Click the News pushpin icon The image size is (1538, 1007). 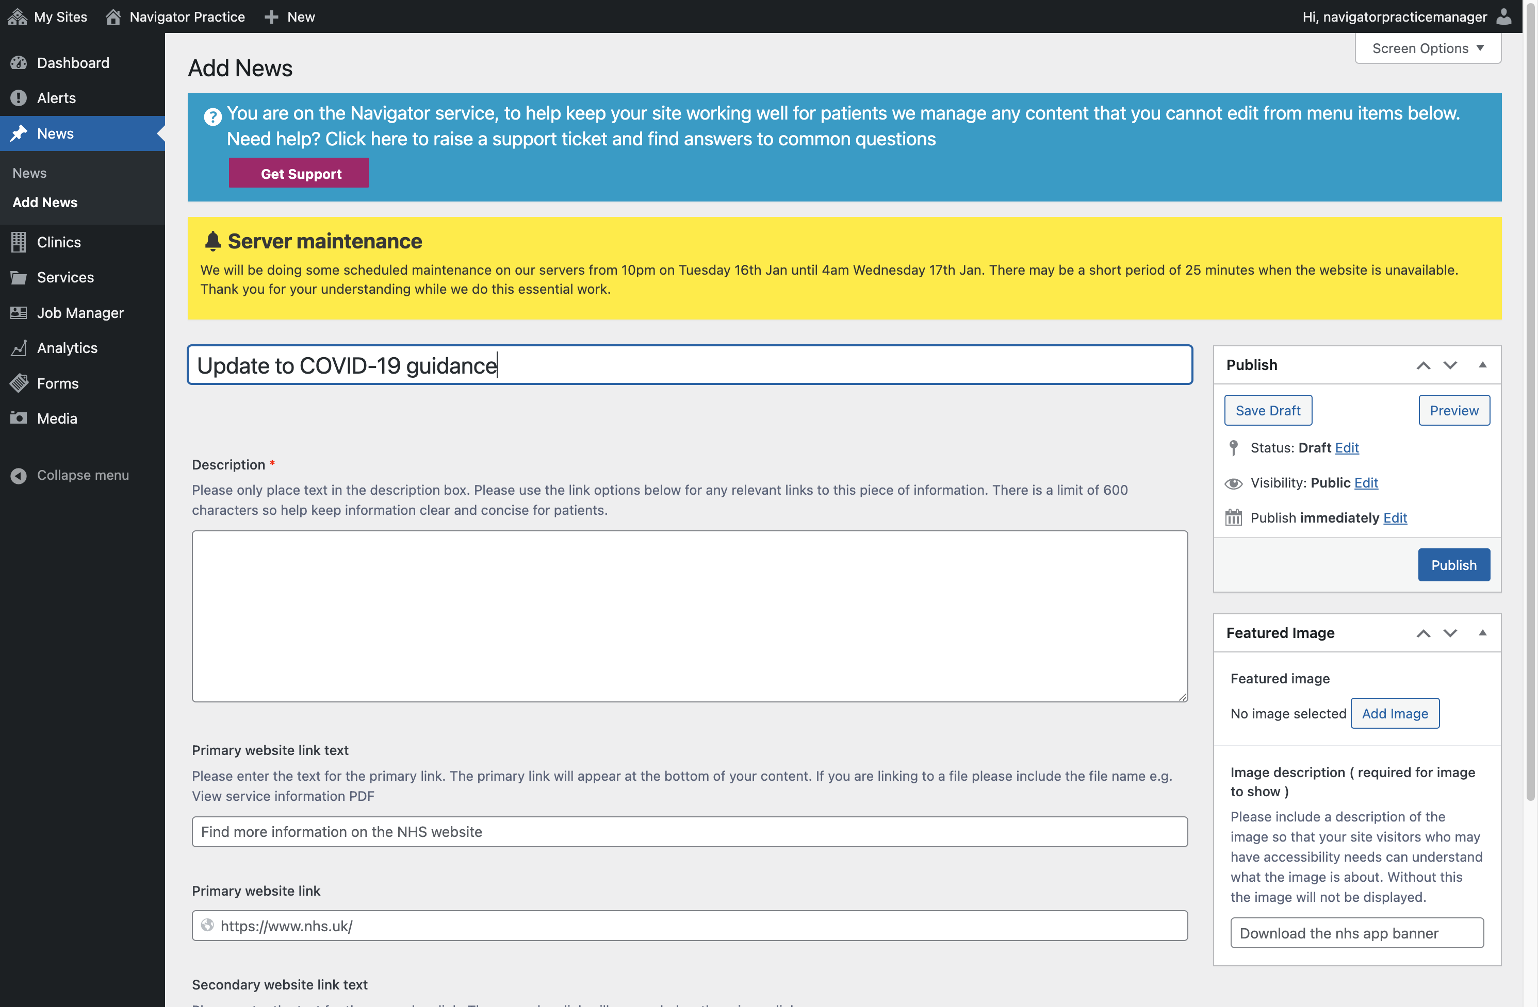[19, 133]
